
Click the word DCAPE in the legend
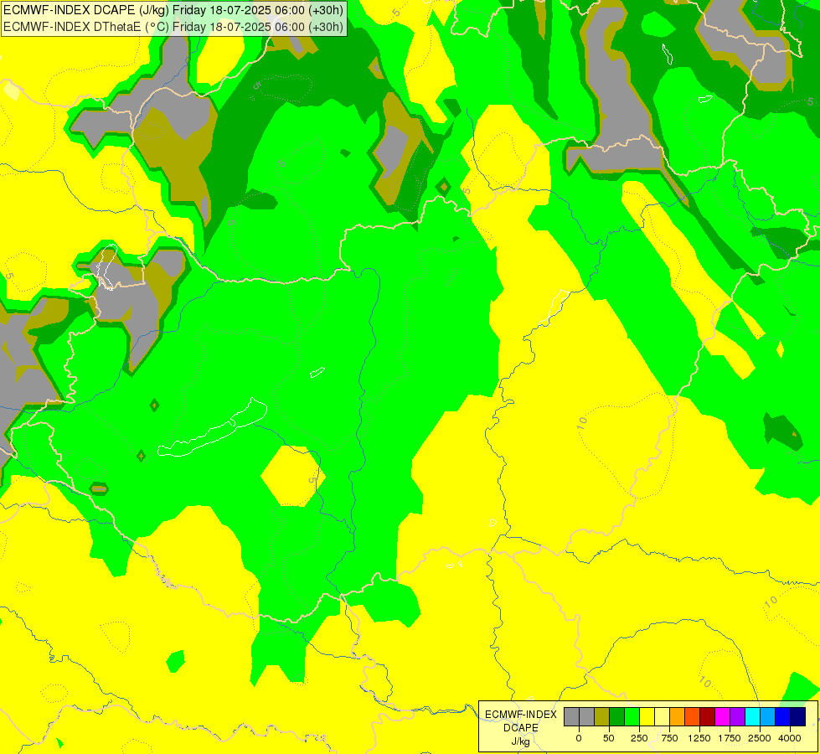coord(521,728)
